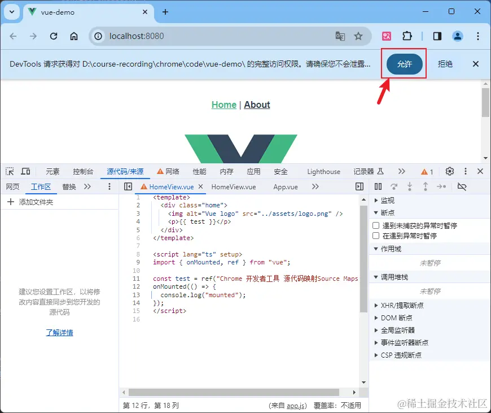Open the App.vue editor tab
The width and height of the screenshot is (491, 413).
tap(286, 187)
